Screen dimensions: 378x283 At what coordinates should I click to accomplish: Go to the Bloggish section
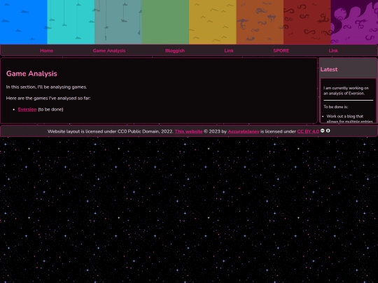point(175,50)
